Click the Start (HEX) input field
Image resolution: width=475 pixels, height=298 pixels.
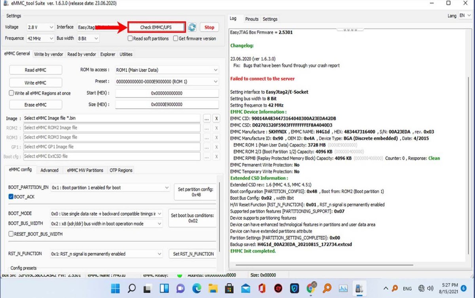point(167,93)
